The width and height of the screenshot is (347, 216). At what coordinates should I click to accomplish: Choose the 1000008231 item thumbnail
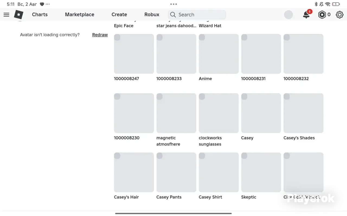coord(261,54)
